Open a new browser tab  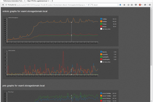pyautogui.click(x=52, y=1)
